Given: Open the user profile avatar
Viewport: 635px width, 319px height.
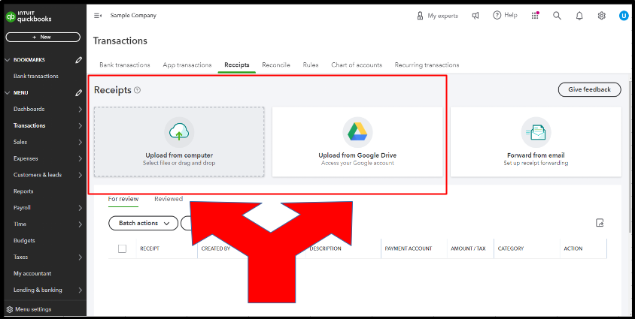Looking at the screenshot, I should click(x=624, y=16).
